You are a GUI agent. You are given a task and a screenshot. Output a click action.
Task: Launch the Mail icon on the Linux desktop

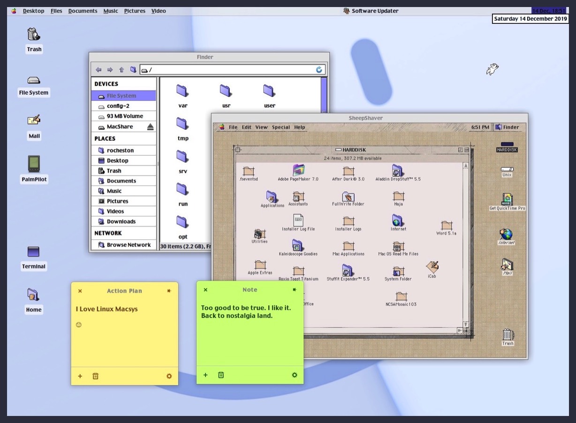(34, 120)
